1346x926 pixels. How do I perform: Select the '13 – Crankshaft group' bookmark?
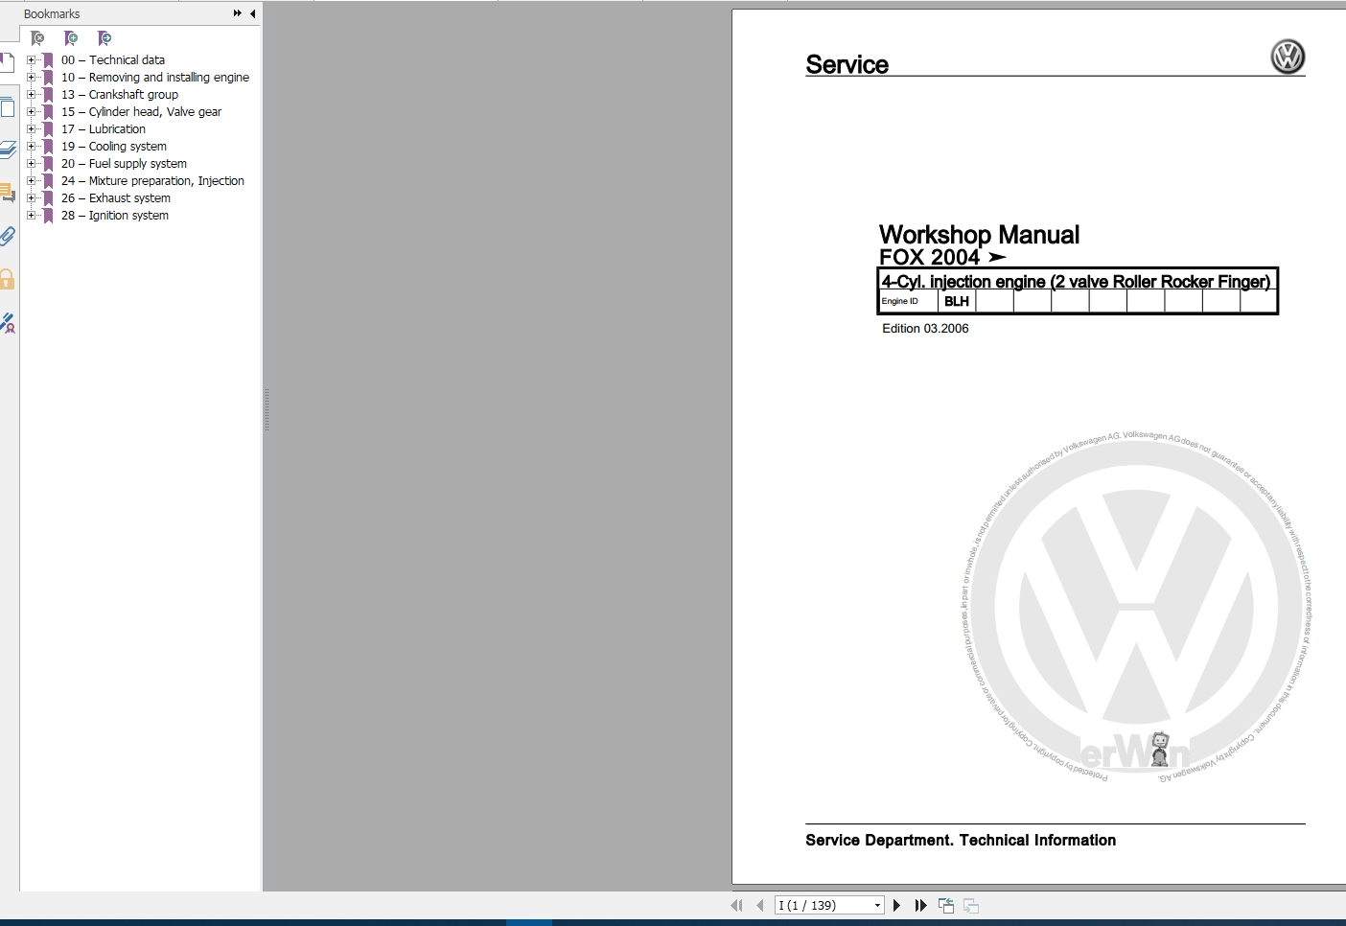[x=120, y=94]
